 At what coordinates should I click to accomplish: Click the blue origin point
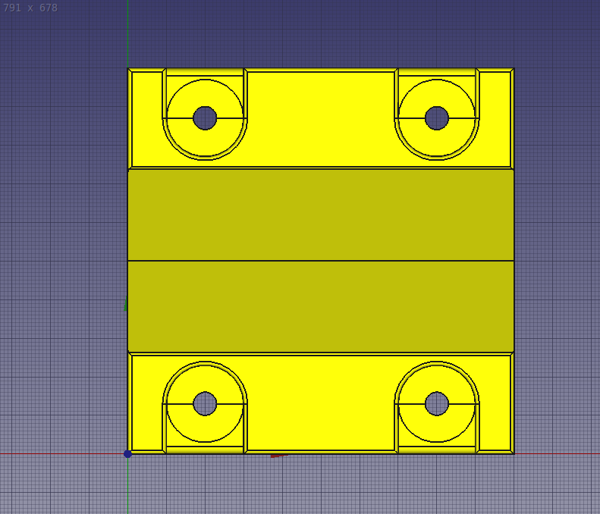click(127, 453)
